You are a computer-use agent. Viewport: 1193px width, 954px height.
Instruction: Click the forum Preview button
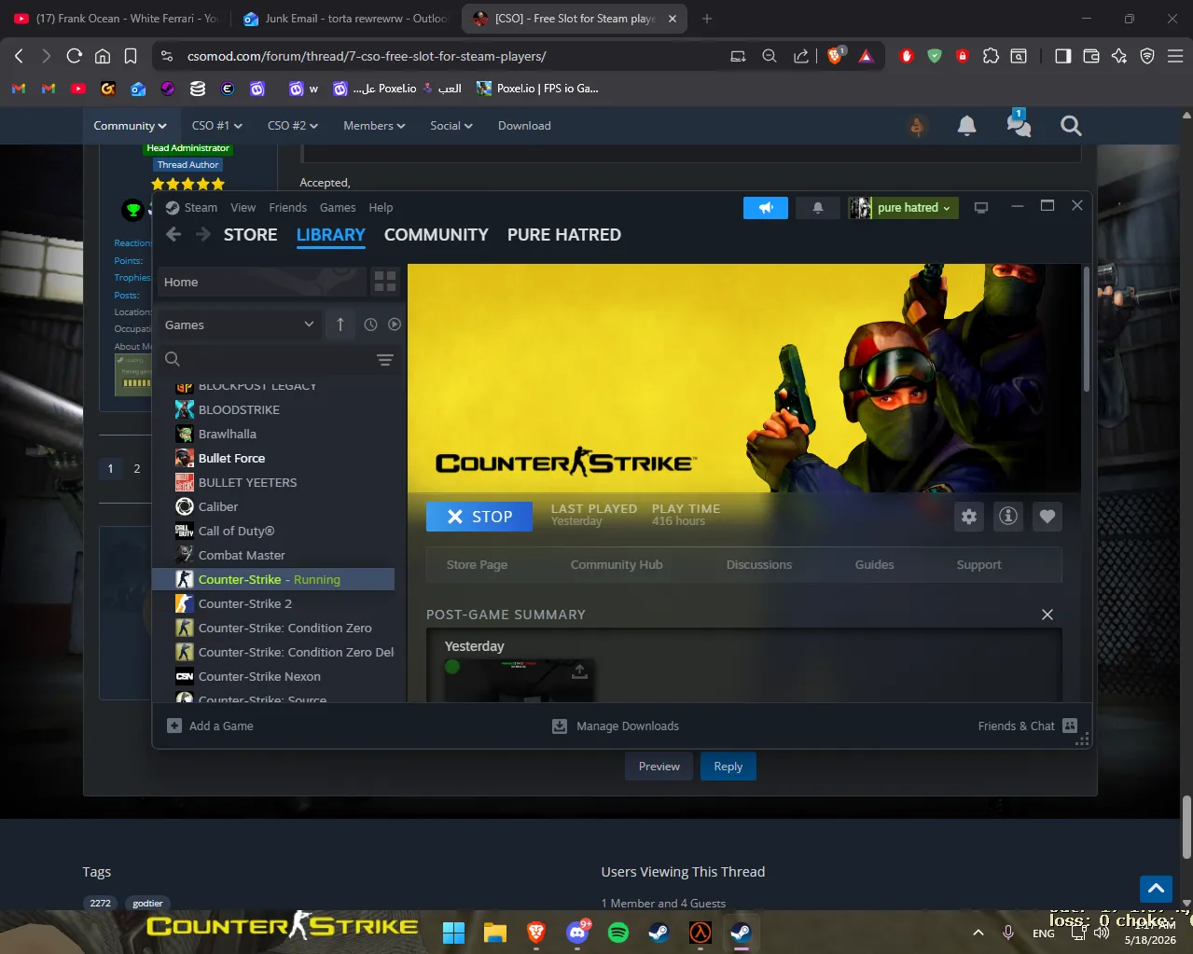pos(659,767)
